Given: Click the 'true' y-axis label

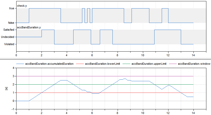Looking at the screenshot, I should click(11, 9).
